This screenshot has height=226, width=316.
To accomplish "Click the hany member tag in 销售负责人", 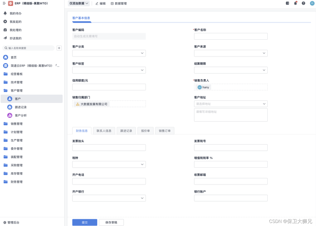I will point(203,87).
